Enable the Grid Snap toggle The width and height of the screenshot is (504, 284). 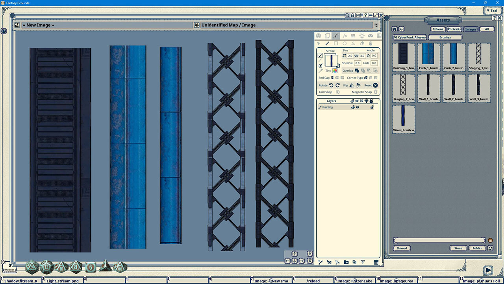coord(337,92)
